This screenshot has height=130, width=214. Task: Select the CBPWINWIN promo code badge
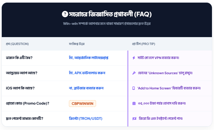(82, 103)
